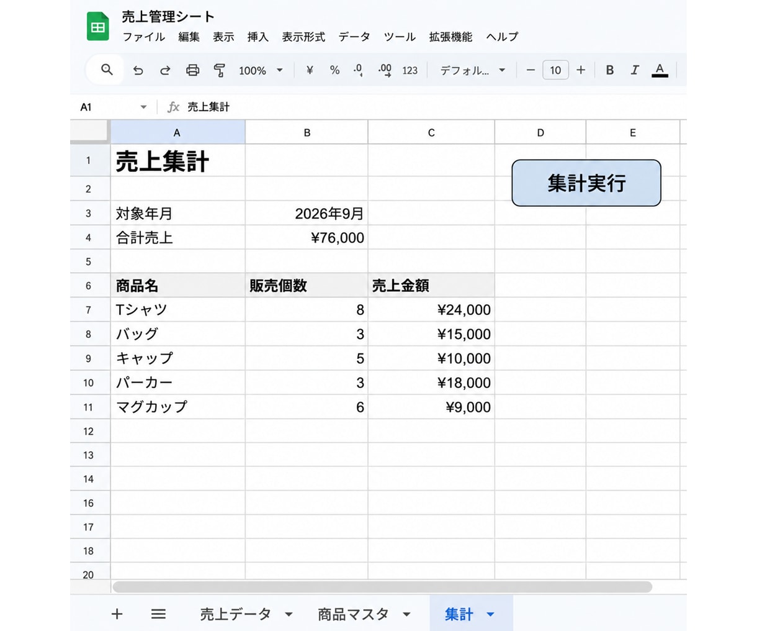Select the Tシャツ cell

click(177, 309)
